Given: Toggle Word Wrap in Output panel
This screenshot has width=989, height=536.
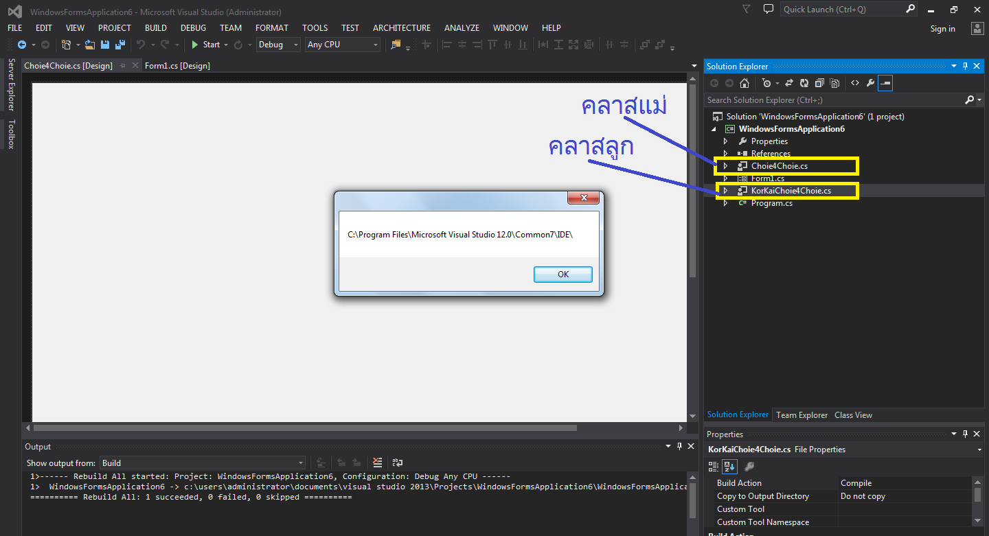Looking at the screenshot, I should tap(397, 463).
